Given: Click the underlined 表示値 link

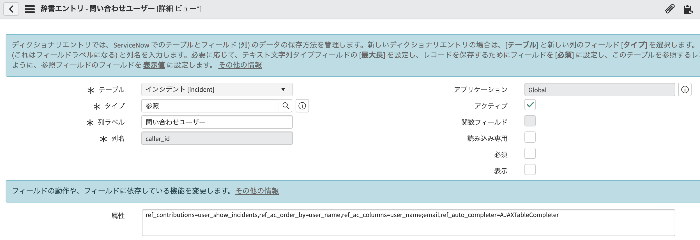Looking at the screenshot, I should coord(154,65).
